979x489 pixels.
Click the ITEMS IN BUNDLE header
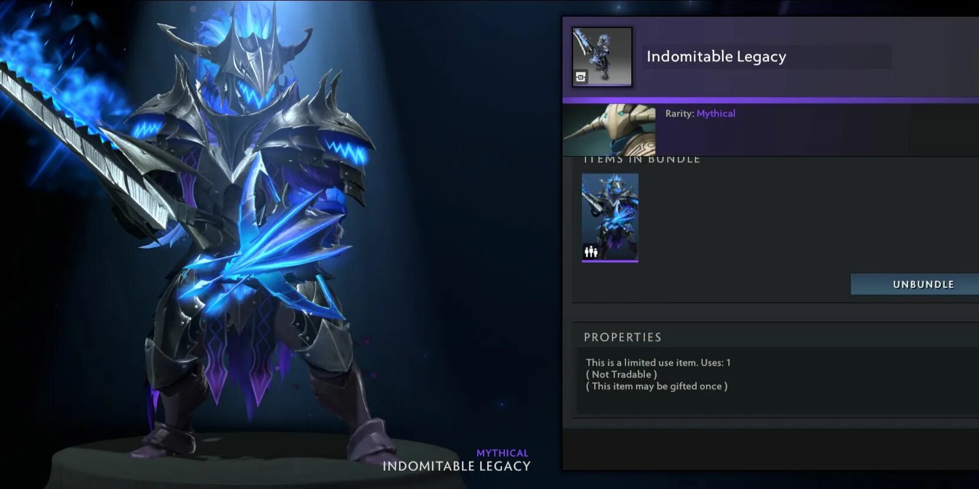[642, 159]
